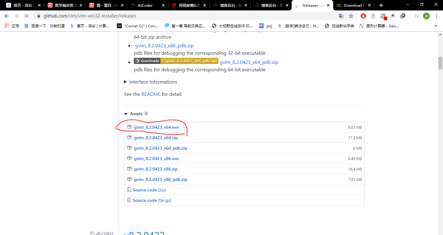Collapse the Assets list
The image size is (443, 235).
(136, 114)
